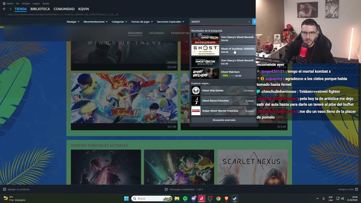Open Ghost Recon Breakpoint $47.99 result

223,62
